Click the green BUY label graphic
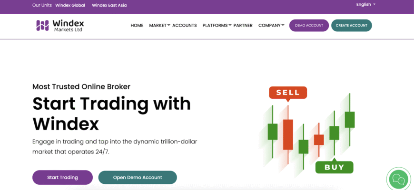 point(334,166)
